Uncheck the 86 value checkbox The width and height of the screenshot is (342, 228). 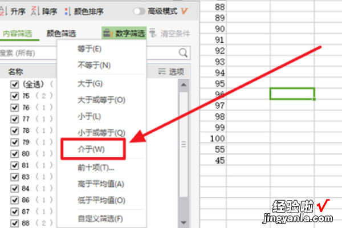point(15,200)
